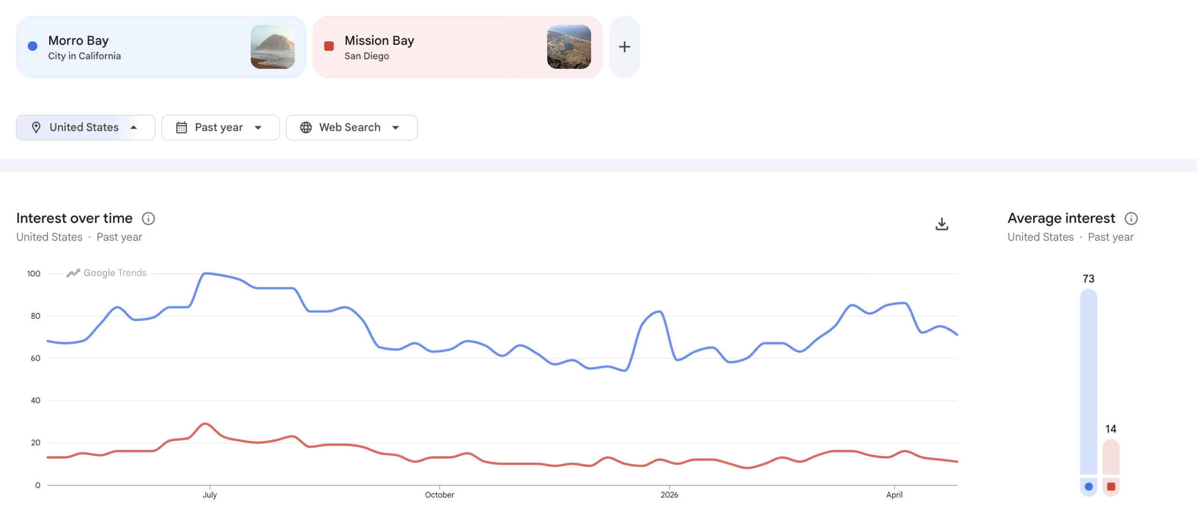Open the Past year time range dropdown
Screen dimensions: 1197x525
pyautogui.click(x=221, y=128)
